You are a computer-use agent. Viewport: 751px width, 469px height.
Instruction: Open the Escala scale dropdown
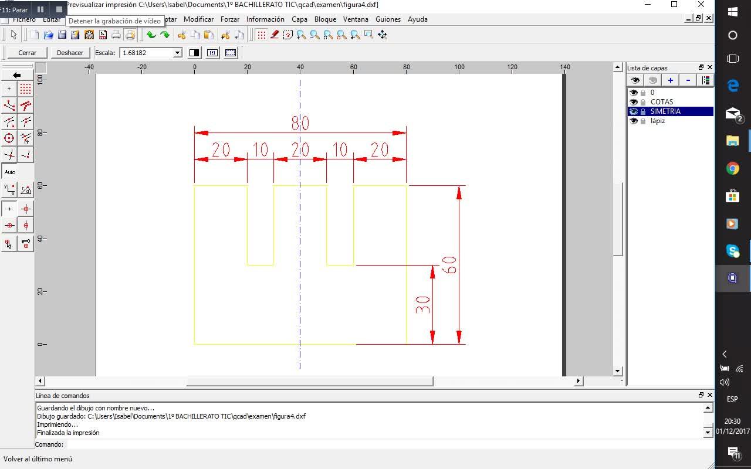click(177, 53)
